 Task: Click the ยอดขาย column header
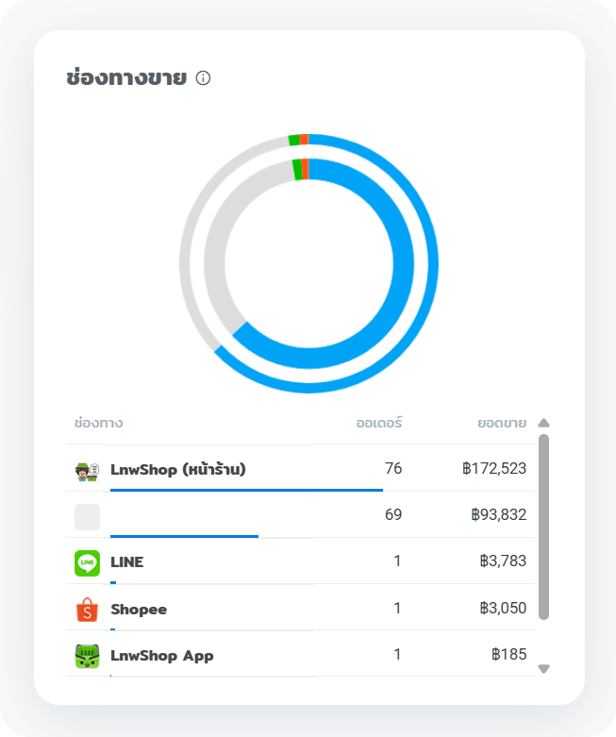[x=502, y=423]
